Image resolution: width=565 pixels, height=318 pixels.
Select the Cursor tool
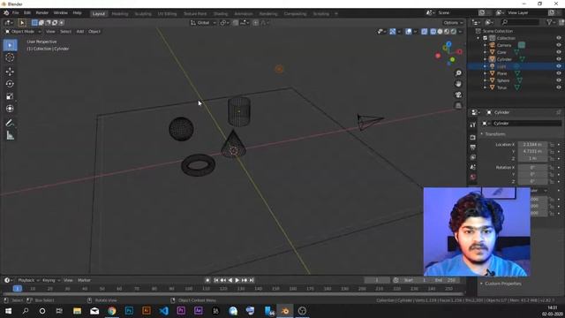pyautogui.click(x=10, y=57)
